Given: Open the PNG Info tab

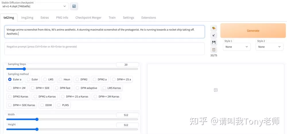Looking at the screenshot, I should [x=62, y=17].
